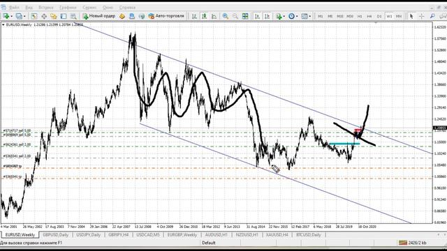447x251 pixels.
Task: Toggle the Авто-торговля button
Action: pos(166,16)
